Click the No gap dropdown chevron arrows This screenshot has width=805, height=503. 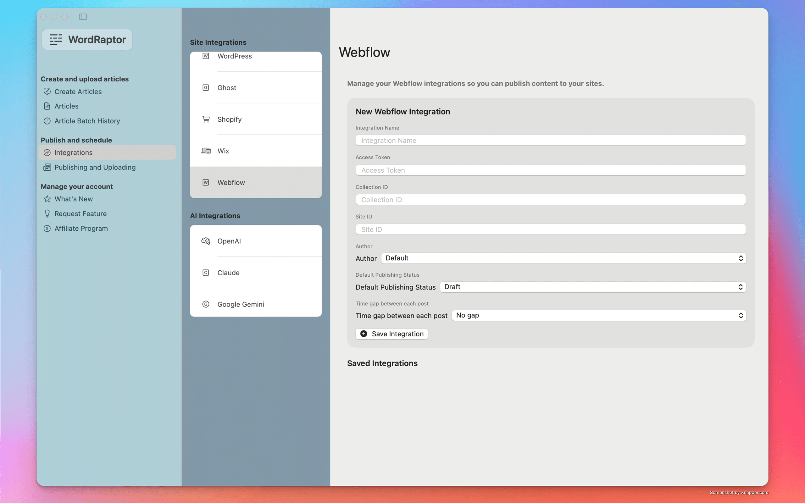click(x=741, y=315)
